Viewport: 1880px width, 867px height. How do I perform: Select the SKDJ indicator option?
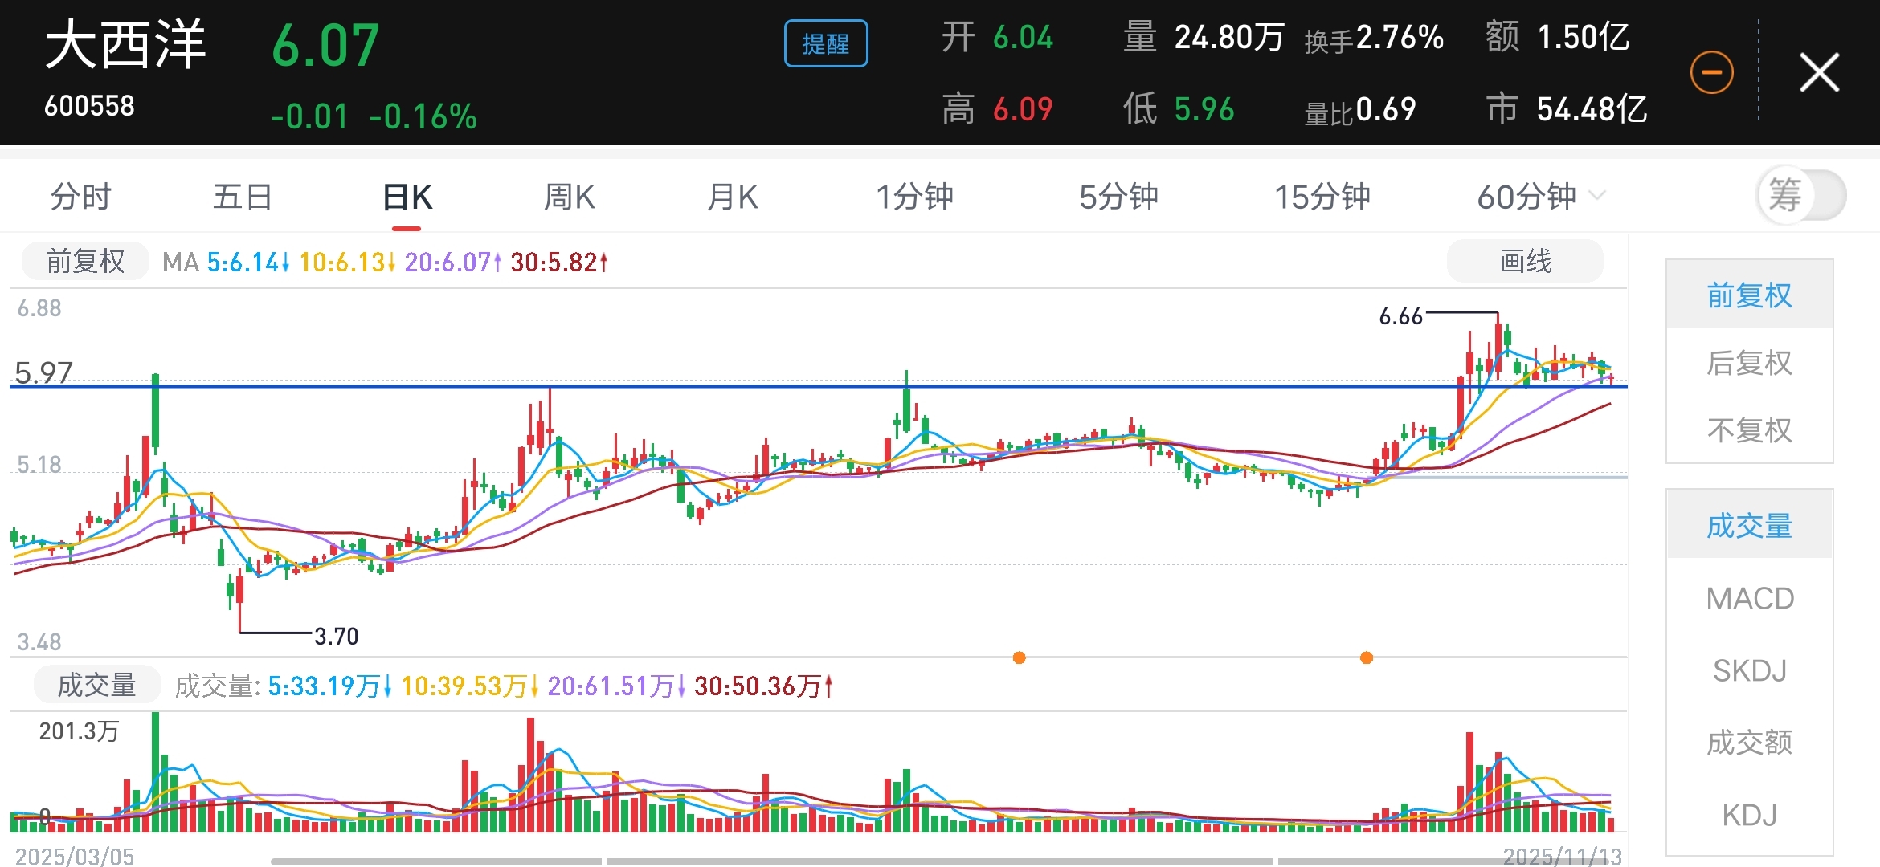(1749, 670)
